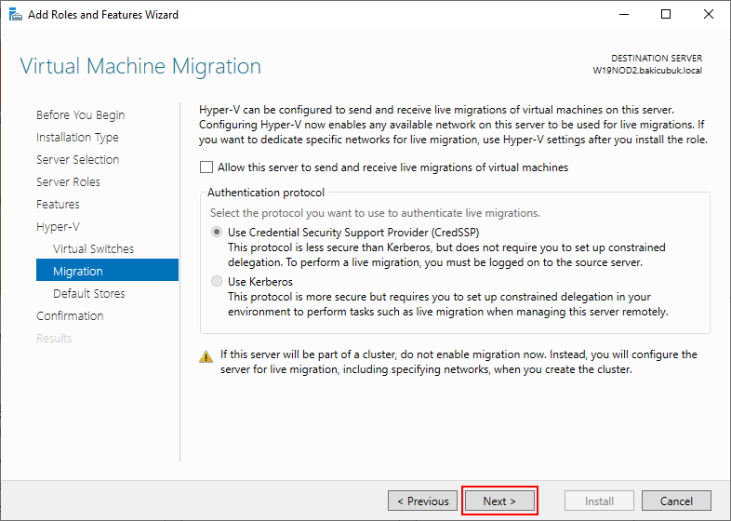The image size is (731, 521).
Task: Open the Server Selection step
Action: [78, 159]
